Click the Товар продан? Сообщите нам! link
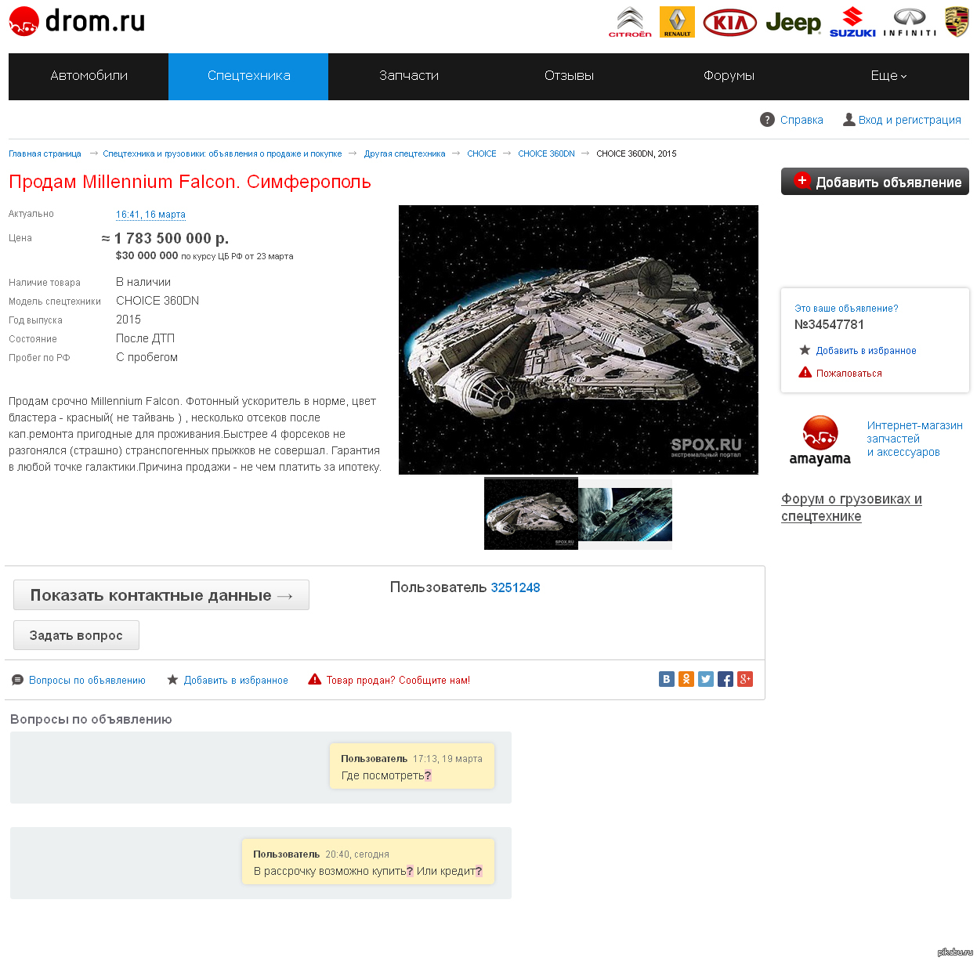 point(398,680)
